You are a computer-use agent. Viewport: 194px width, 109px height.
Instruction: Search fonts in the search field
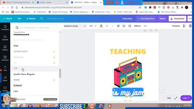(x=36, y=28)
